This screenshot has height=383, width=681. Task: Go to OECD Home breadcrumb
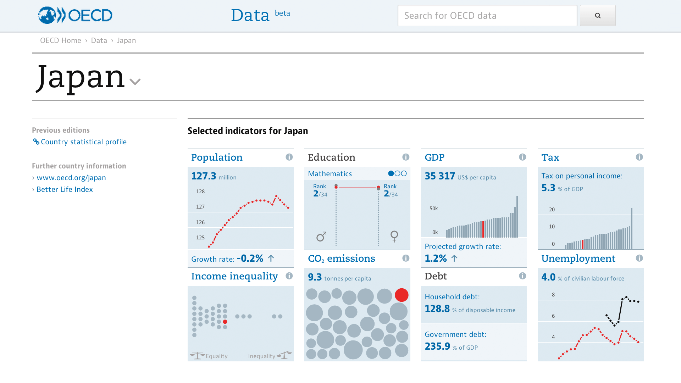[x=61, y=40]
